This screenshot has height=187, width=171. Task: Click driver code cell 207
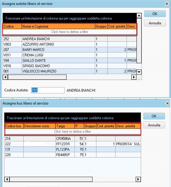tap(12, 50)
